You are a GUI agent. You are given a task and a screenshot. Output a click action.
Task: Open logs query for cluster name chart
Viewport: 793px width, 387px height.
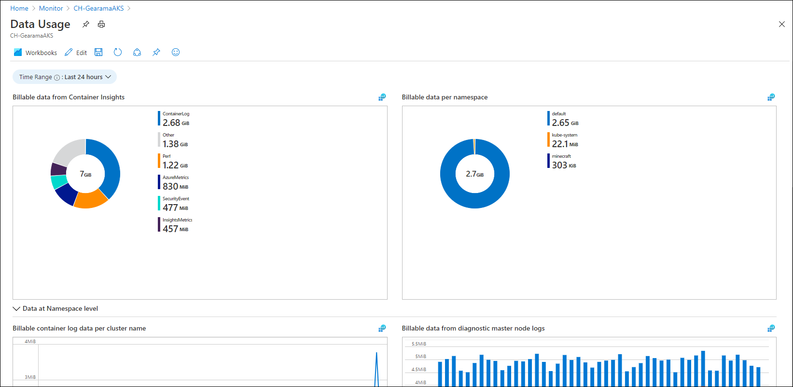click(382, 328)
